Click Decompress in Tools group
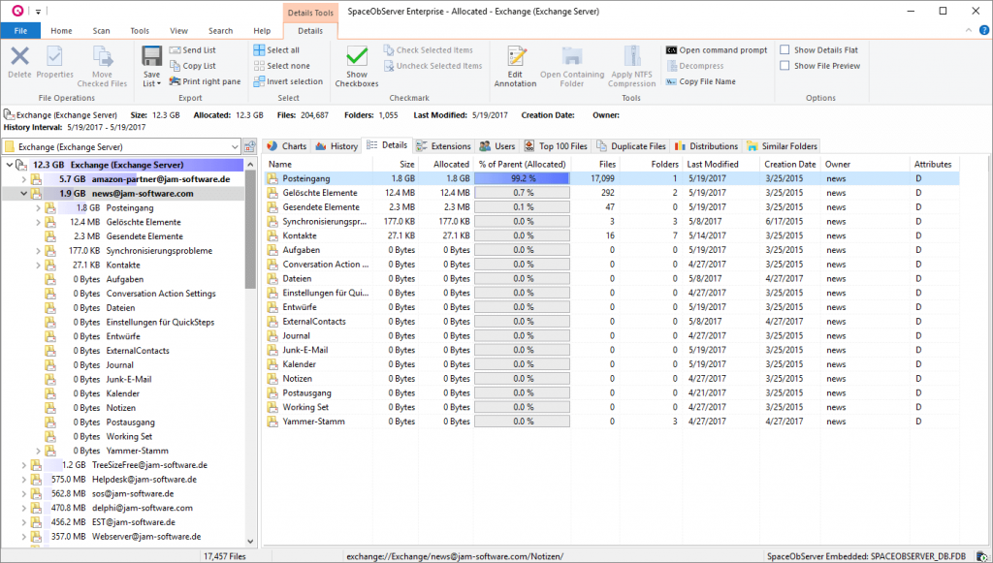This screenshot has height=563, width=993. [x=694, y=66]
